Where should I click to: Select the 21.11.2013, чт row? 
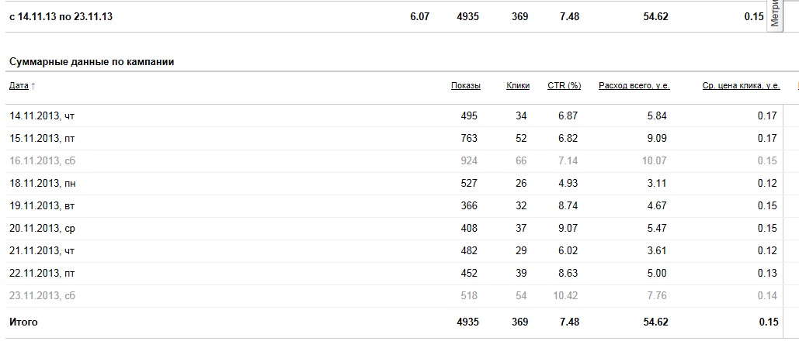click(394, 251)
